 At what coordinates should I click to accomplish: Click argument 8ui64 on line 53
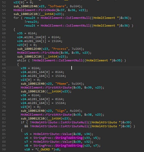[x=74, y=6]
